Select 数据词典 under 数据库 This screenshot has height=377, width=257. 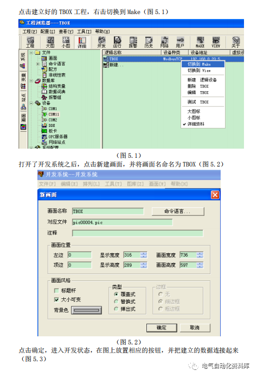(53, 92)
